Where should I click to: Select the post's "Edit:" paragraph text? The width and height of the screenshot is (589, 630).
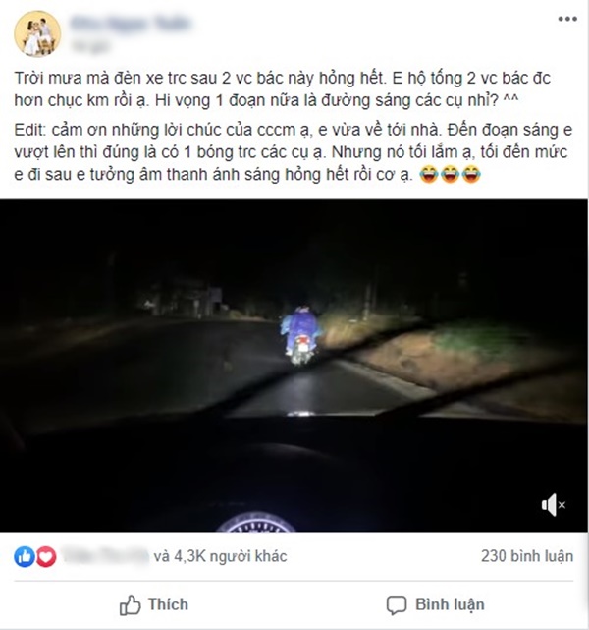294,152
